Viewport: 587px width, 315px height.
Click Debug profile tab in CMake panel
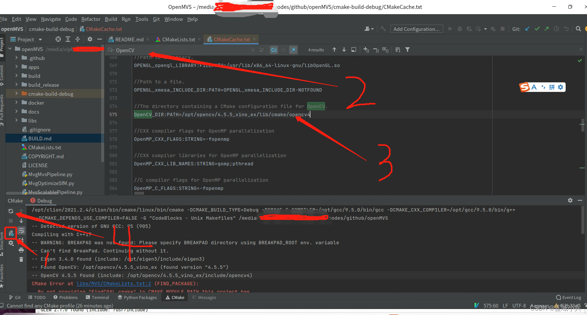point(41,201)
